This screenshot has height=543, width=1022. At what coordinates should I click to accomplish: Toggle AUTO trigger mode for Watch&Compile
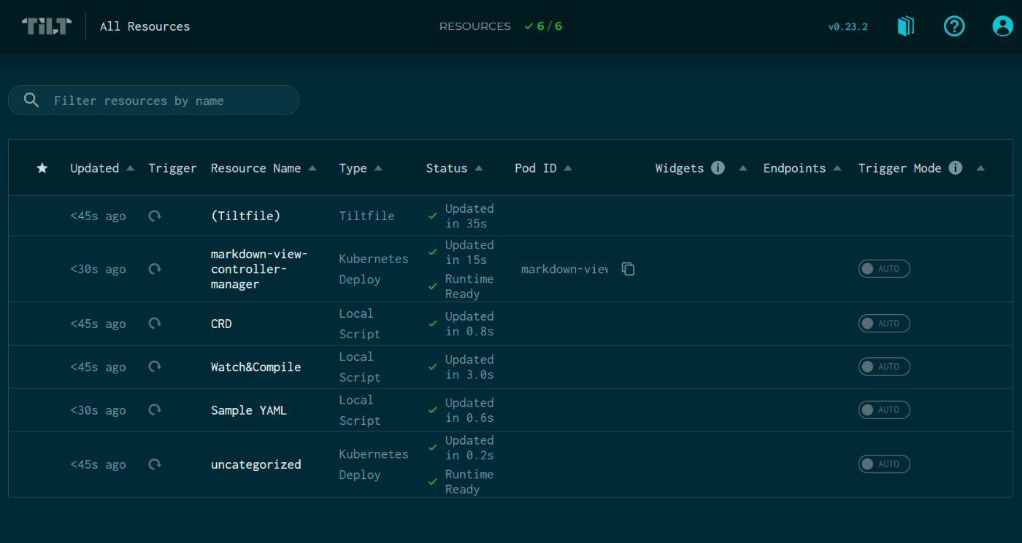click(x=884, y=367)
